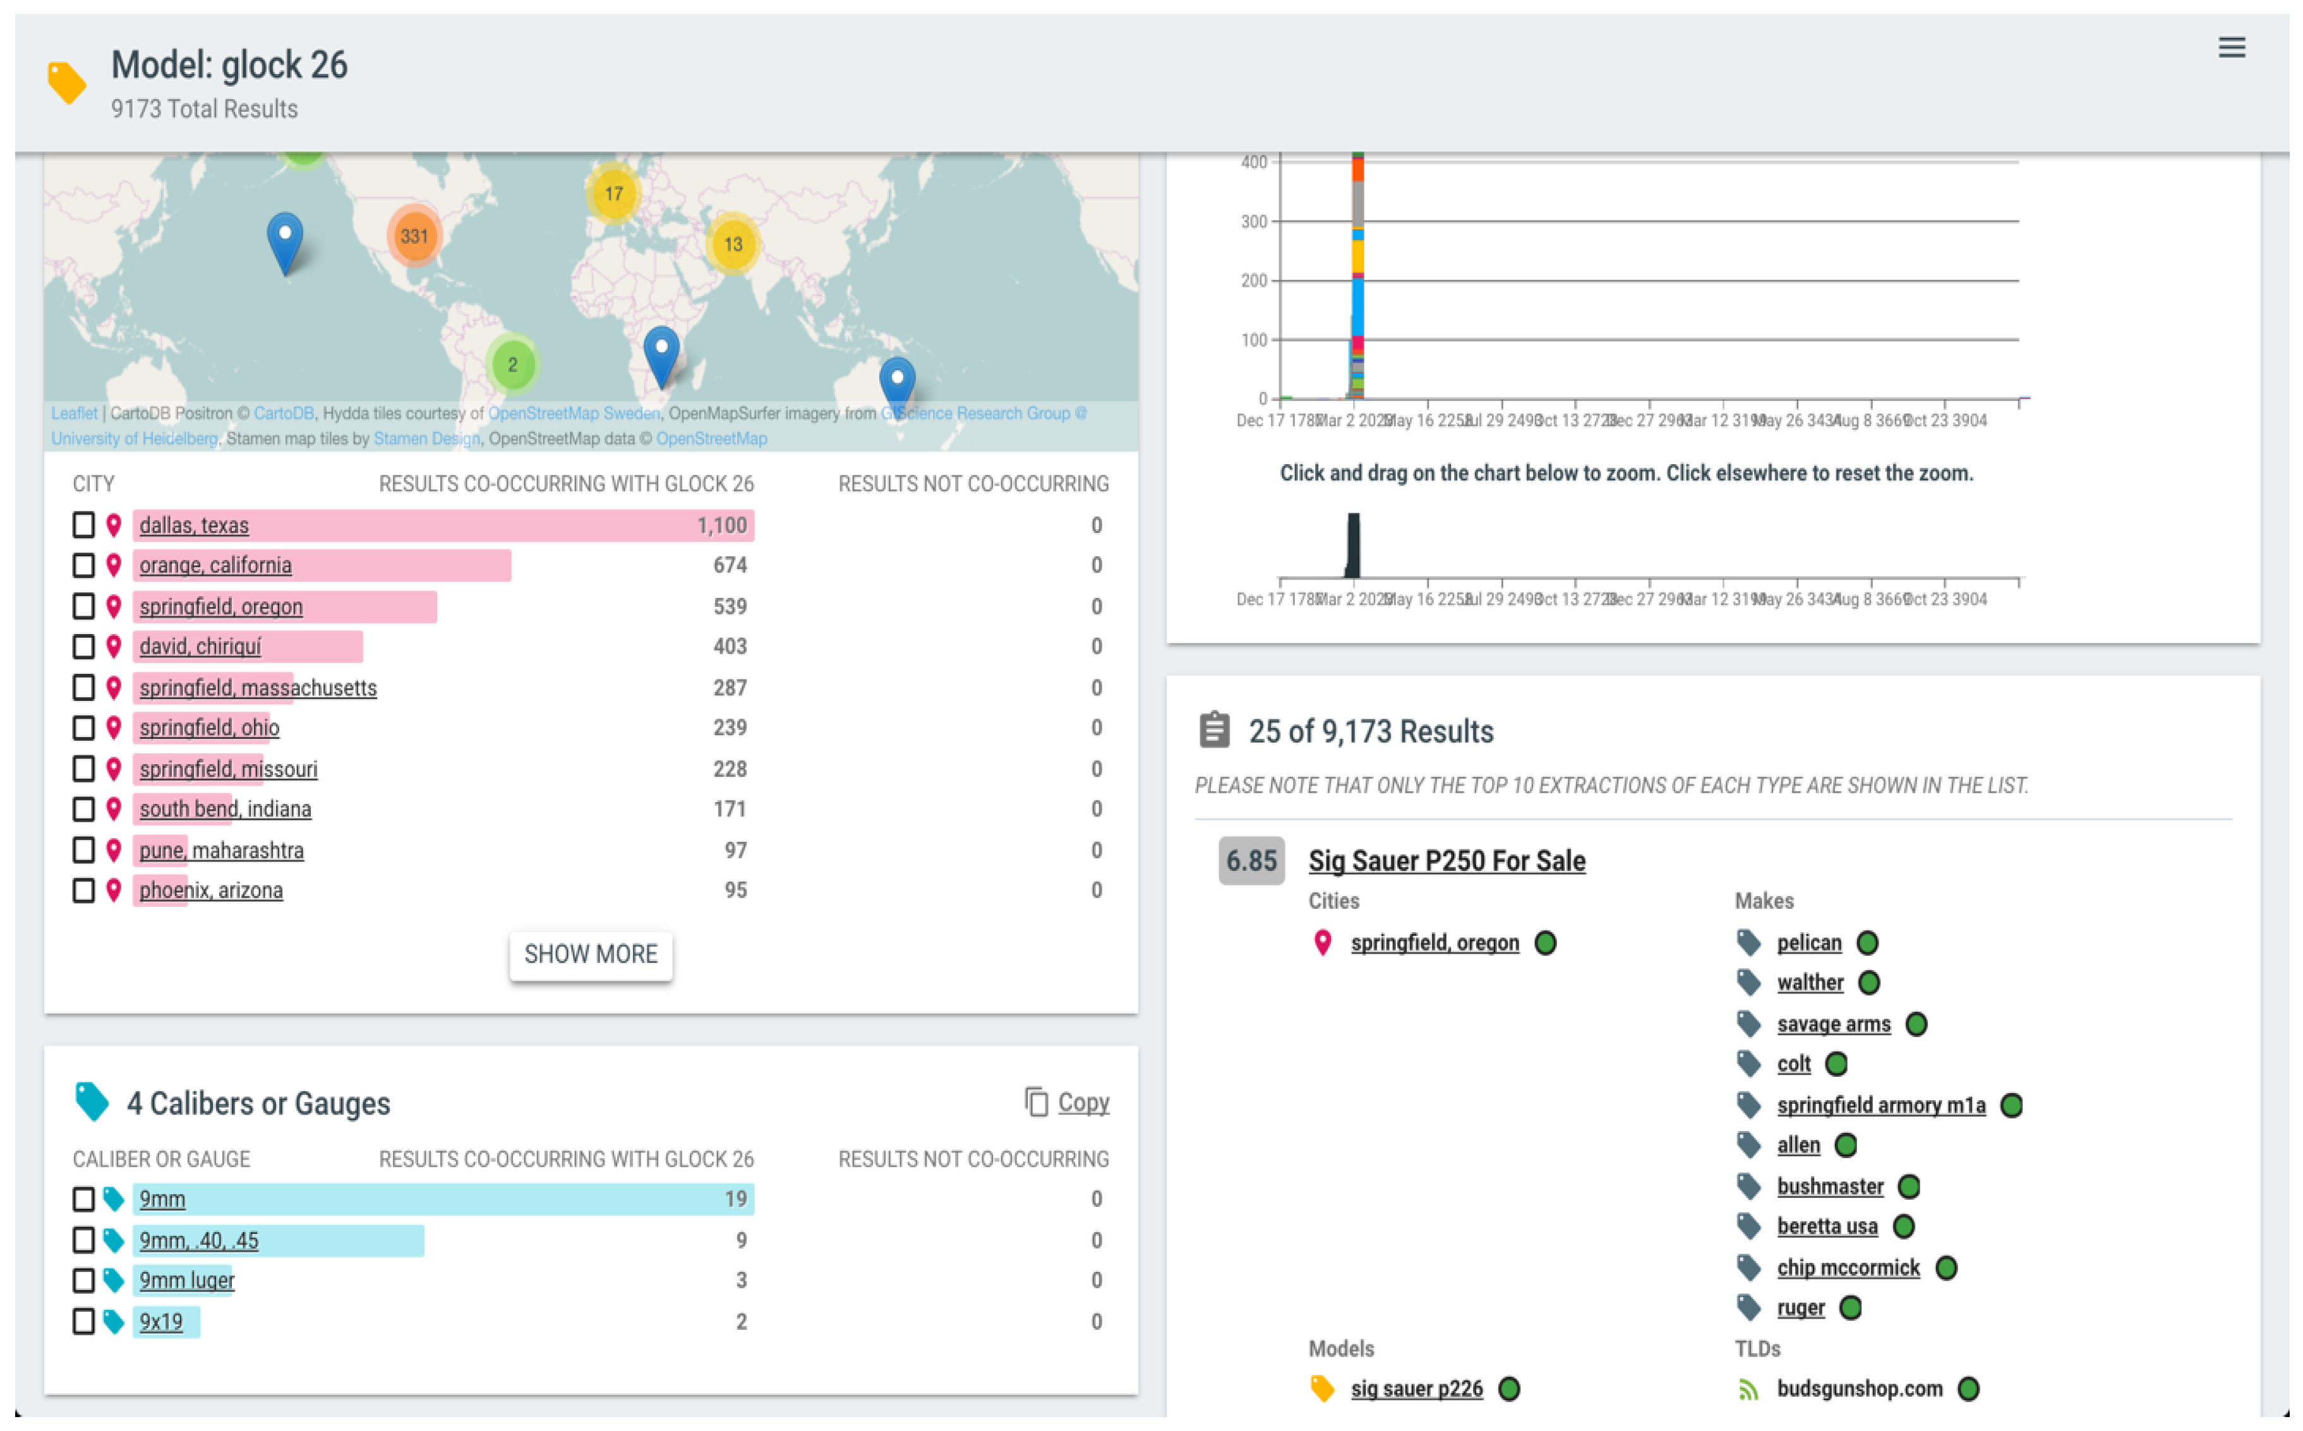Tick the springfield, ohio checkbox

pyautogui.click(x=83, y=727)
